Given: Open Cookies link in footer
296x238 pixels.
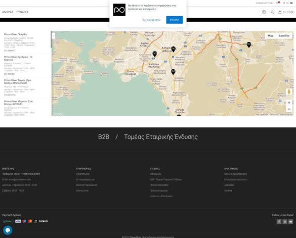Looking at the screenshot, I should point(228,191).
